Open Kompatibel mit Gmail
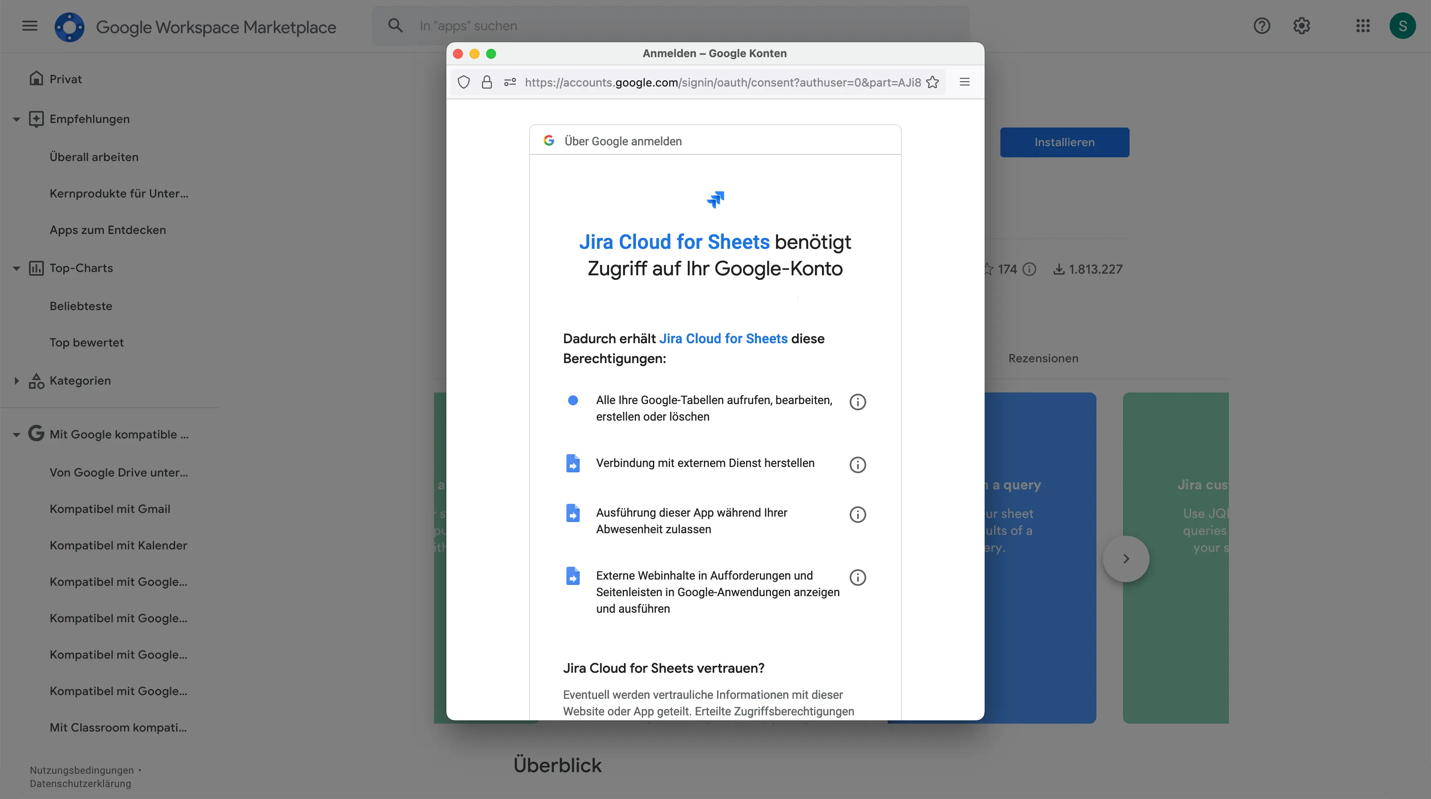1431x799 pixels. click(x=110, y=509)
